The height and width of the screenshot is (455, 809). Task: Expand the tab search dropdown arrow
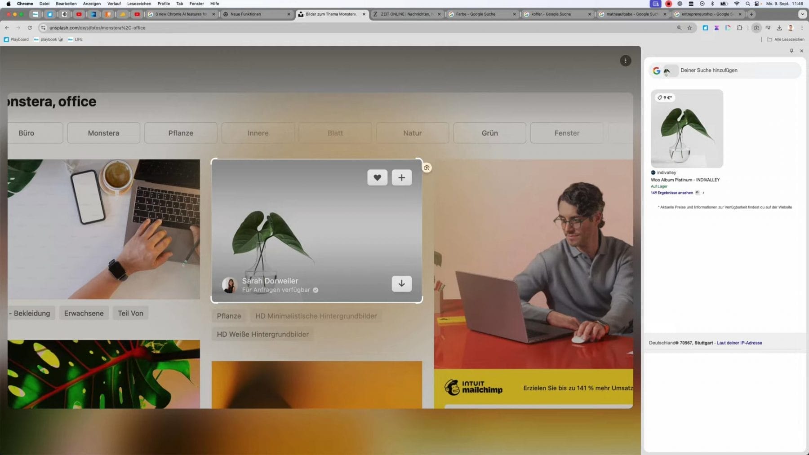[x=802, y=14]
